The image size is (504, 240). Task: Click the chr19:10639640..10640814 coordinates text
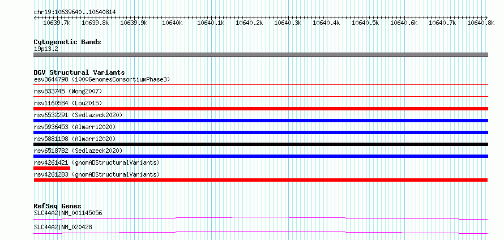[75, 12]
